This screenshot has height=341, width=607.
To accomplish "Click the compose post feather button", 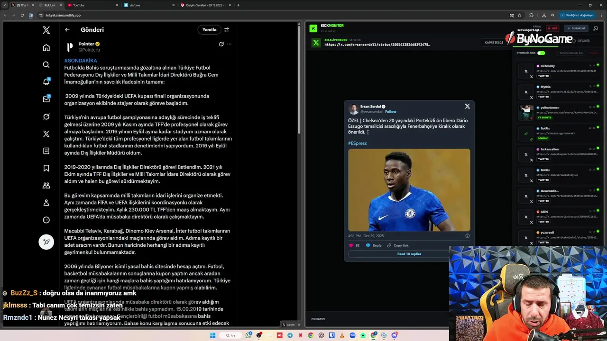I will click(x=46, y=242).
